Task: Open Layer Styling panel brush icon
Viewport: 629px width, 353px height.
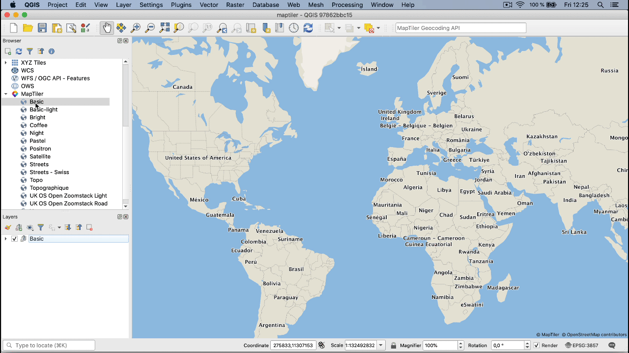Action: coord(8,227)
